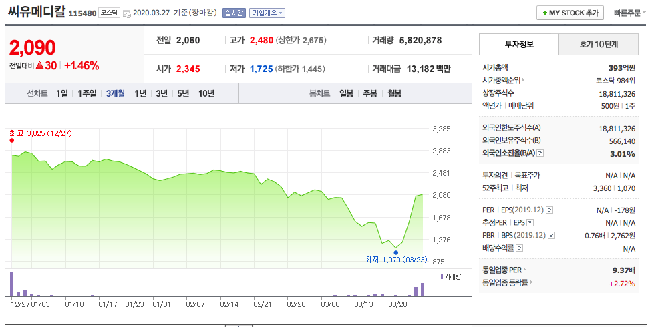Switch to the 투자정보 tab
The image size is (650, 327).
pyautogui.click(x=519, y=44)
